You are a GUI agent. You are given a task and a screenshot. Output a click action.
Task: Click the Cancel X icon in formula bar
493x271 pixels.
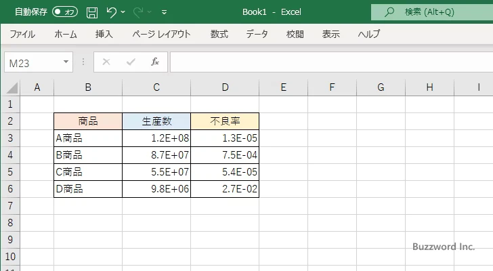(x=106, y=62)
